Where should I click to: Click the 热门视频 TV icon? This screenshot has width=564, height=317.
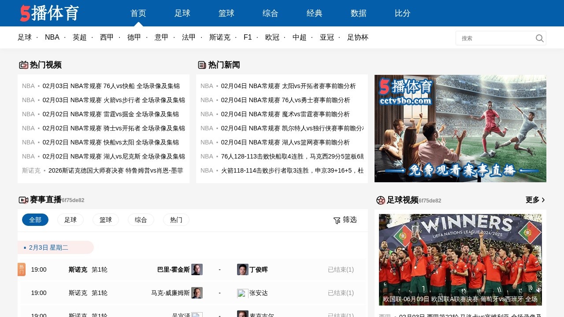pos(23,65)
